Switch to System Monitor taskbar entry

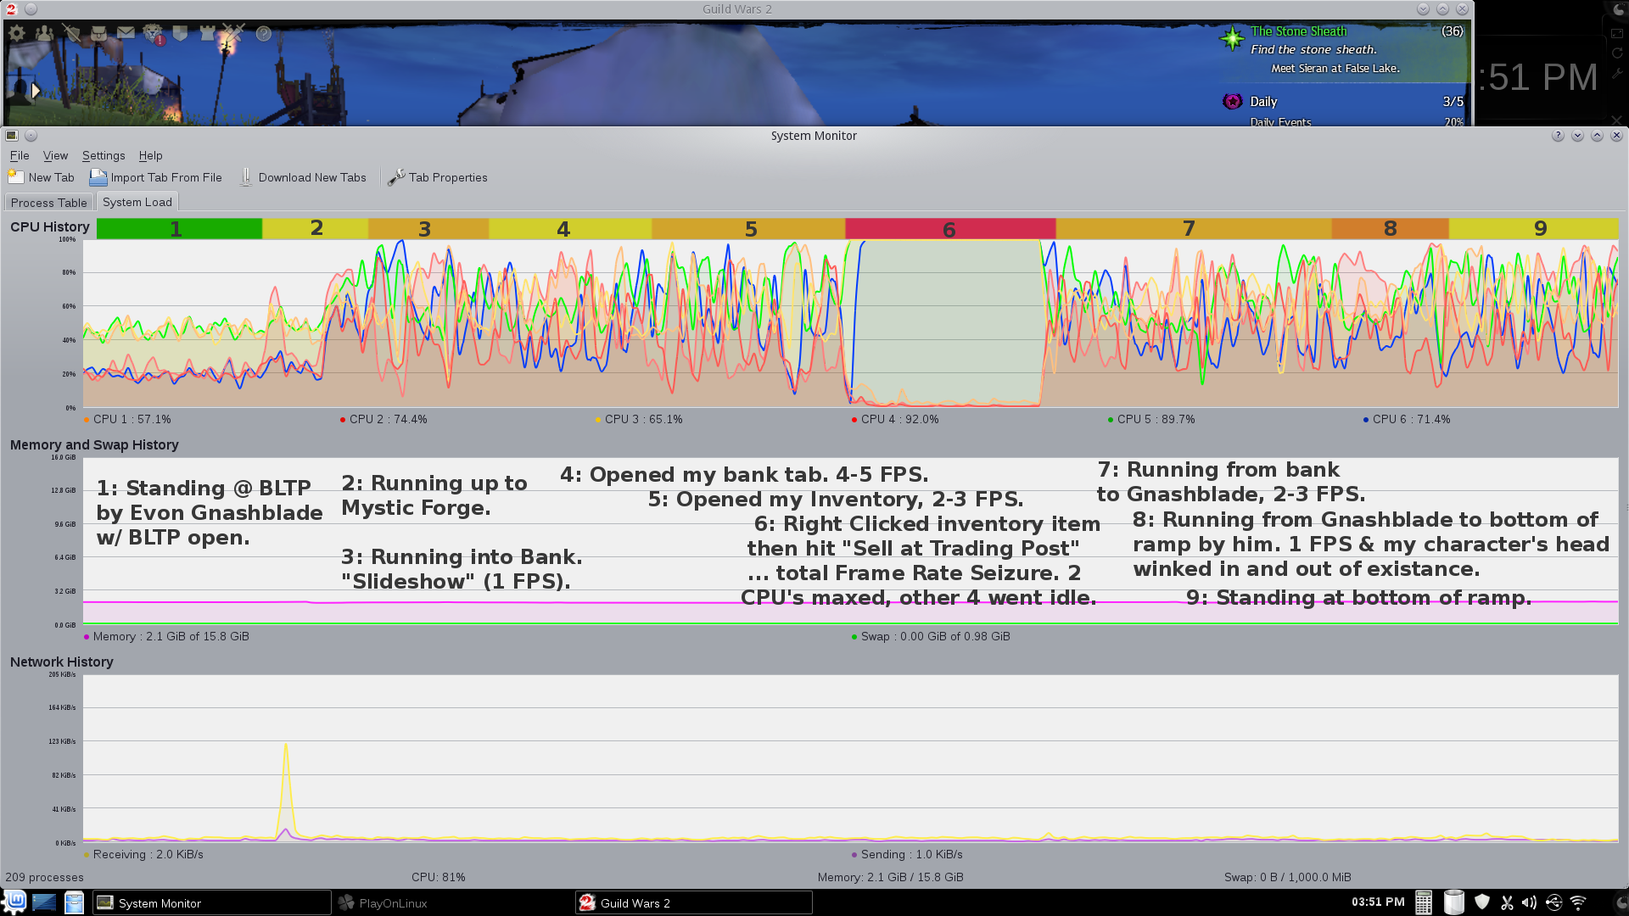211,903
